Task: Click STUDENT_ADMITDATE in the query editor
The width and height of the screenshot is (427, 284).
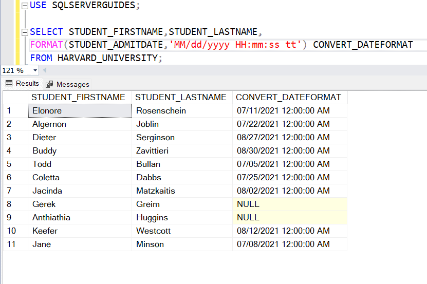Action: click(x=116, y=45)
